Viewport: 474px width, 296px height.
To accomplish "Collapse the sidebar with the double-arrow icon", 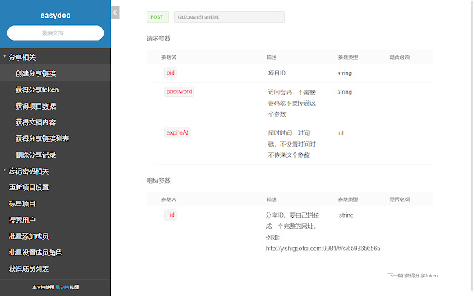I will (x=115, y=13).
